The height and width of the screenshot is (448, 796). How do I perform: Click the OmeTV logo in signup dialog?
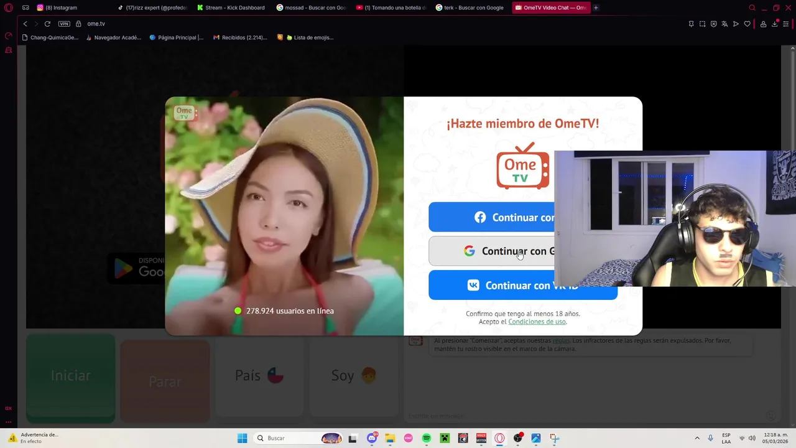click(x=523, y=166)
